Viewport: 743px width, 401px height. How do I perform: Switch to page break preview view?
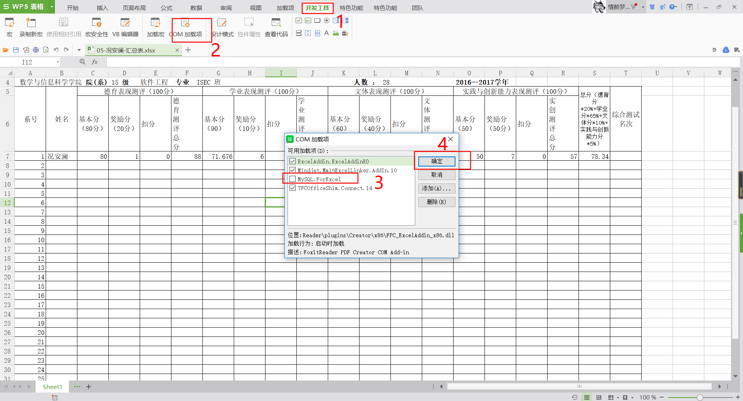[x=599, y=398]
